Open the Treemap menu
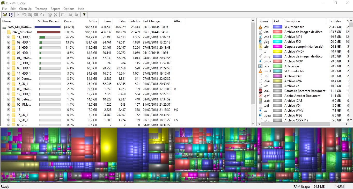Viewport: 353px width, 189px height. pos(41,9)
